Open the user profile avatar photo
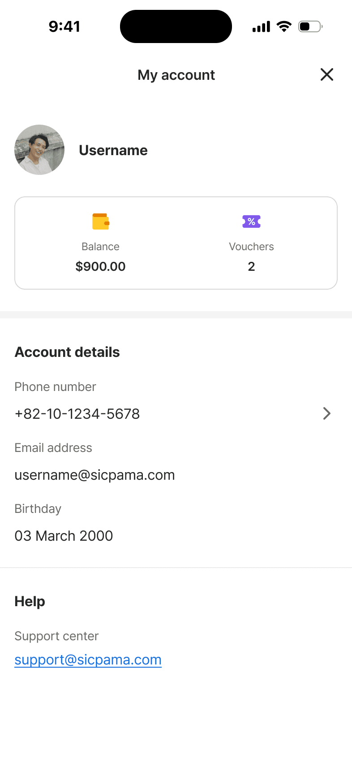Viewport: 352px width, 764px height. click(39, 150)
